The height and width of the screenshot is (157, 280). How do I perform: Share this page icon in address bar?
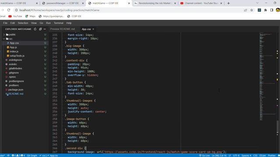click(x=245, y=10)
